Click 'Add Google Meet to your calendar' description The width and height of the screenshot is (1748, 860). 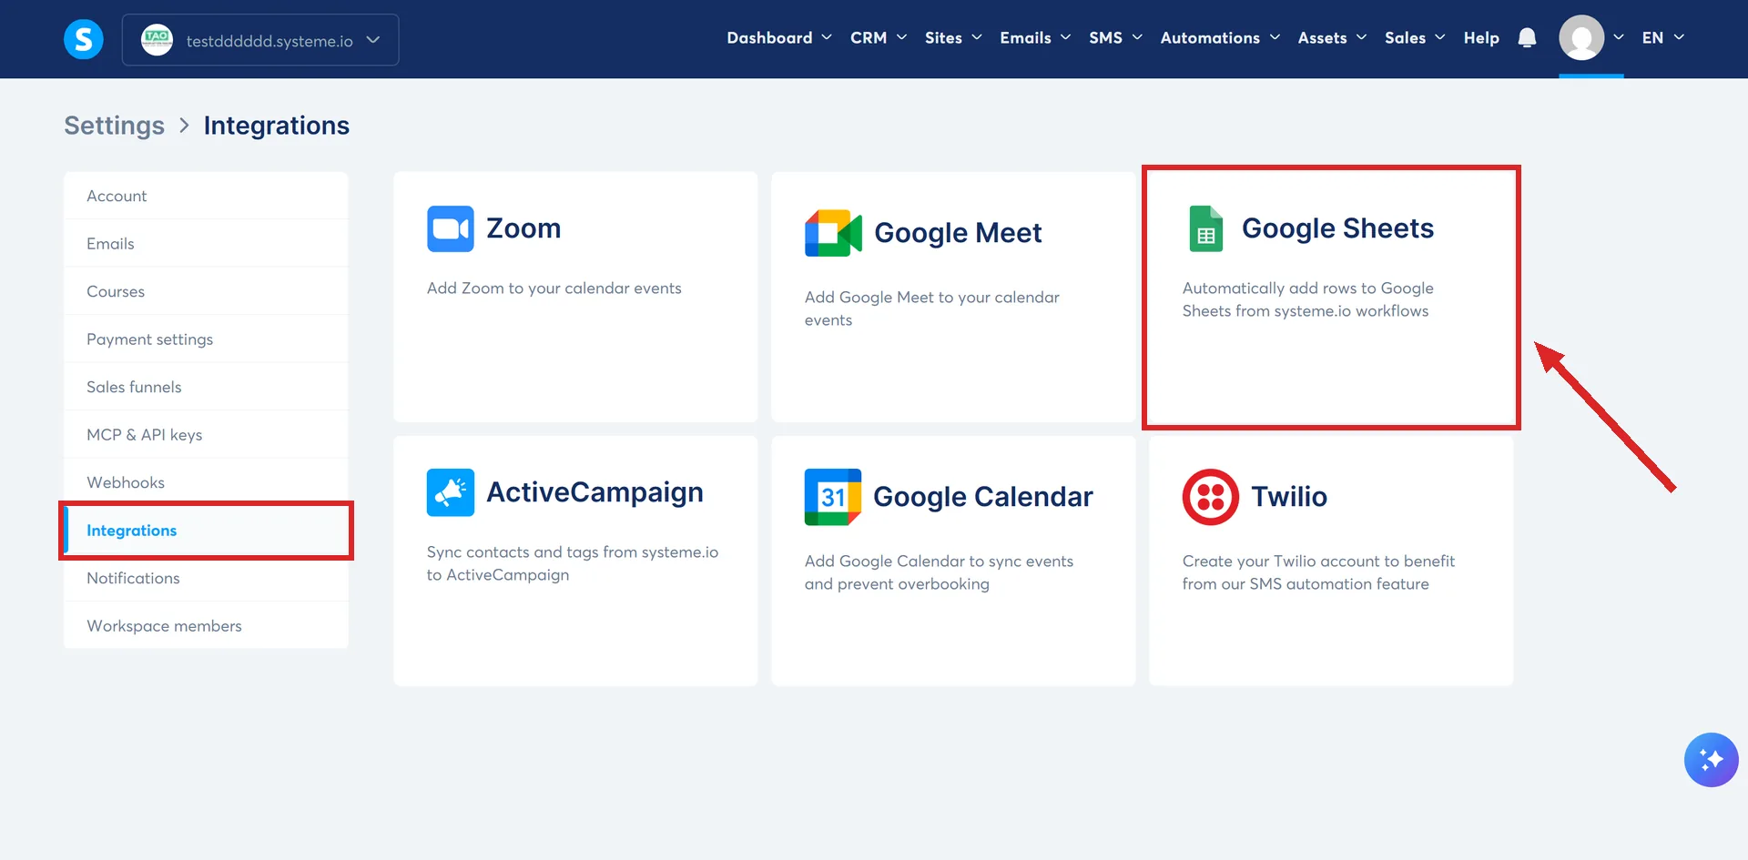932,309
